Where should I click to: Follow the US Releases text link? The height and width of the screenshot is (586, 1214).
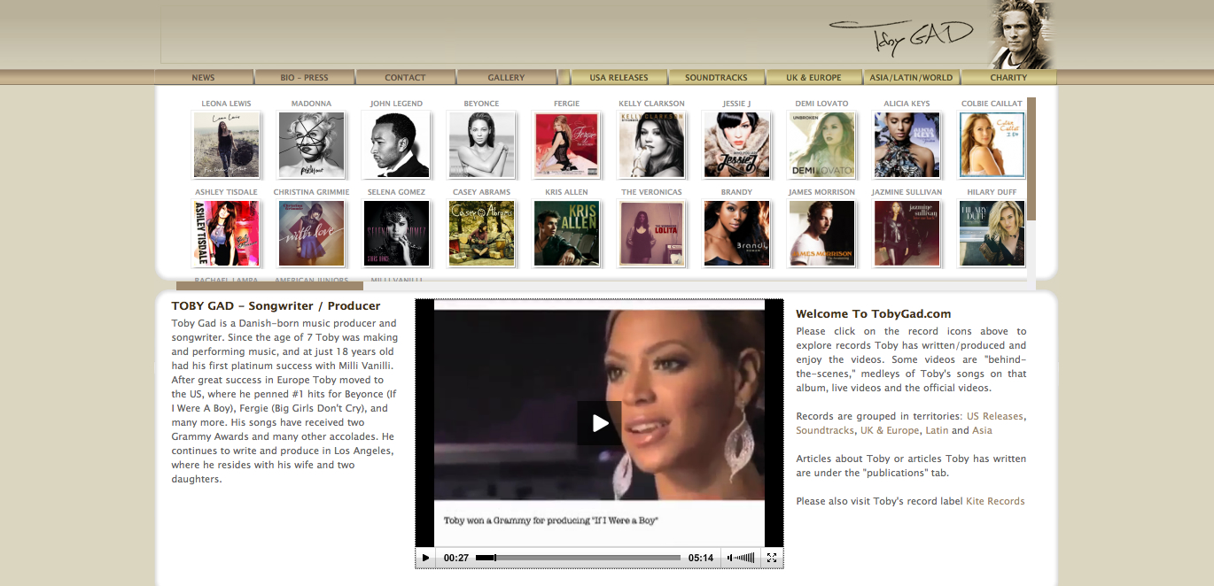pos(994,416)
